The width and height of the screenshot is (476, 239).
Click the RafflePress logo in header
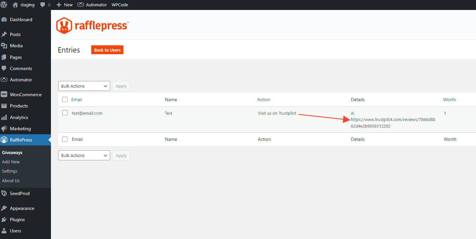click(93, 25)
